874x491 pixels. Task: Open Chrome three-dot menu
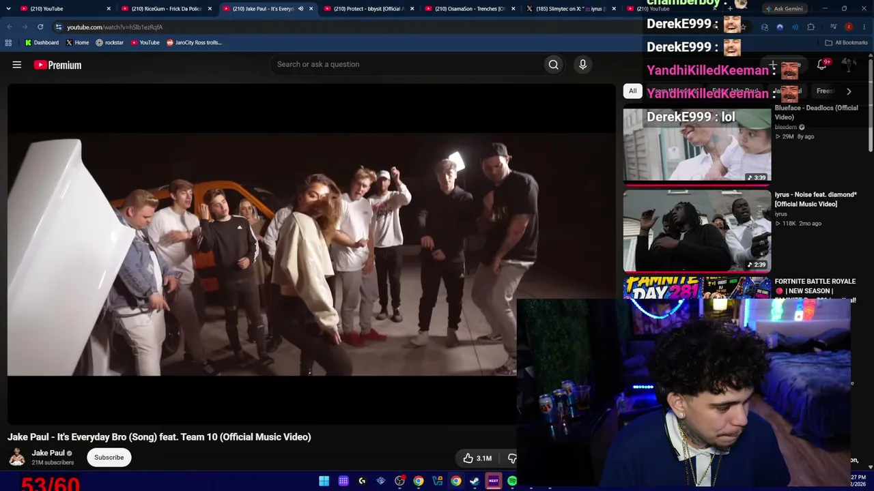[x=864, y=27]
